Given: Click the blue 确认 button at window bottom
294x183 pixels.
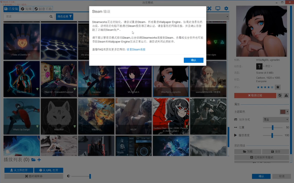Looking at the screenshot, I should point(261,176).
